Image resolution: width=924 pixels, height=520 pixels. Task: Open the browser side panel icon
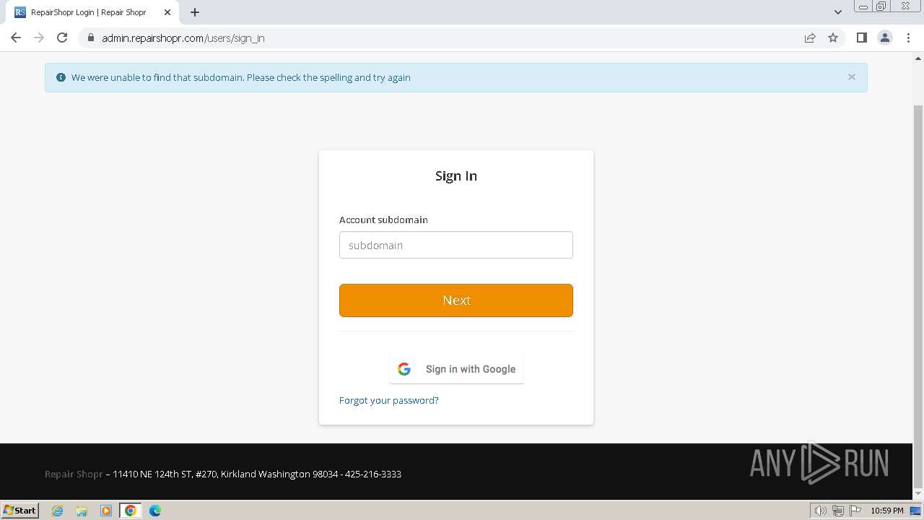coord(861,38)
